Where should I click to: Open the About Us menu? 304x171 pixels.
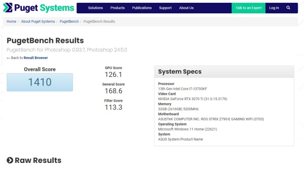point(186,8)
